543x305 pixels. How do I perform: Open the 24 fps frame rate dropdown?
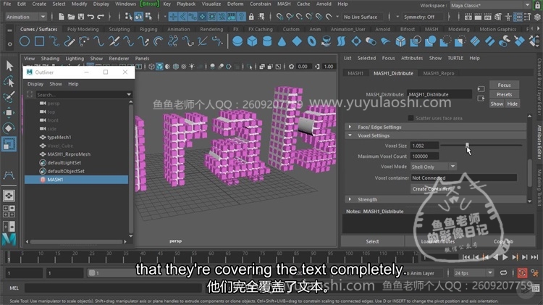tap(473, 273)
